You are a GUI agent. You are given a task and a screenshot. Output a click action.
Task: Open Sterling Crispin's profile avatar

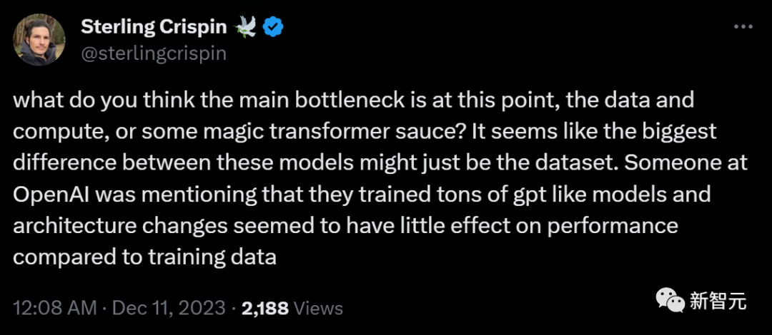(40, 40)
